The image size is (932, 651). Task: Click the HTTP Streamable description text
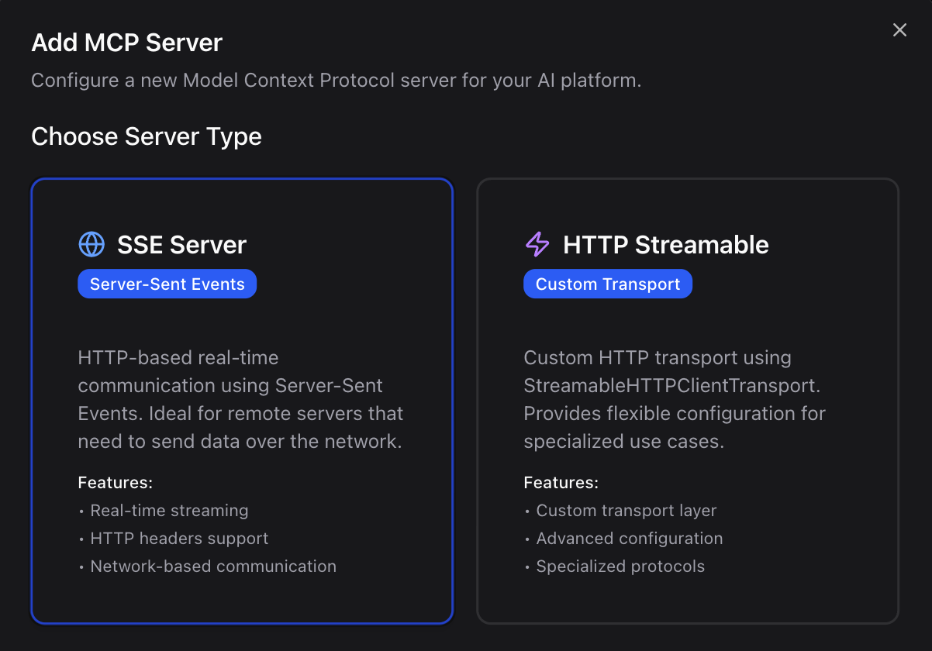tap(675, 399)
